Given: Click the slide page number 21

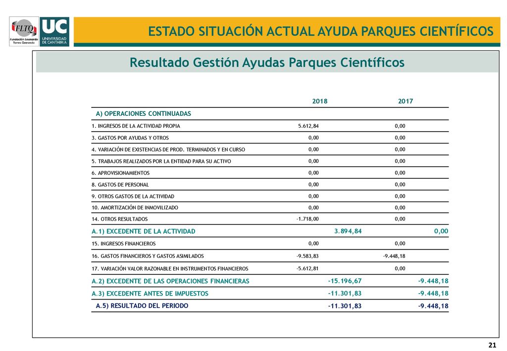Looking at the screenshot, I should pyautogui.click(x=492, y=345).
